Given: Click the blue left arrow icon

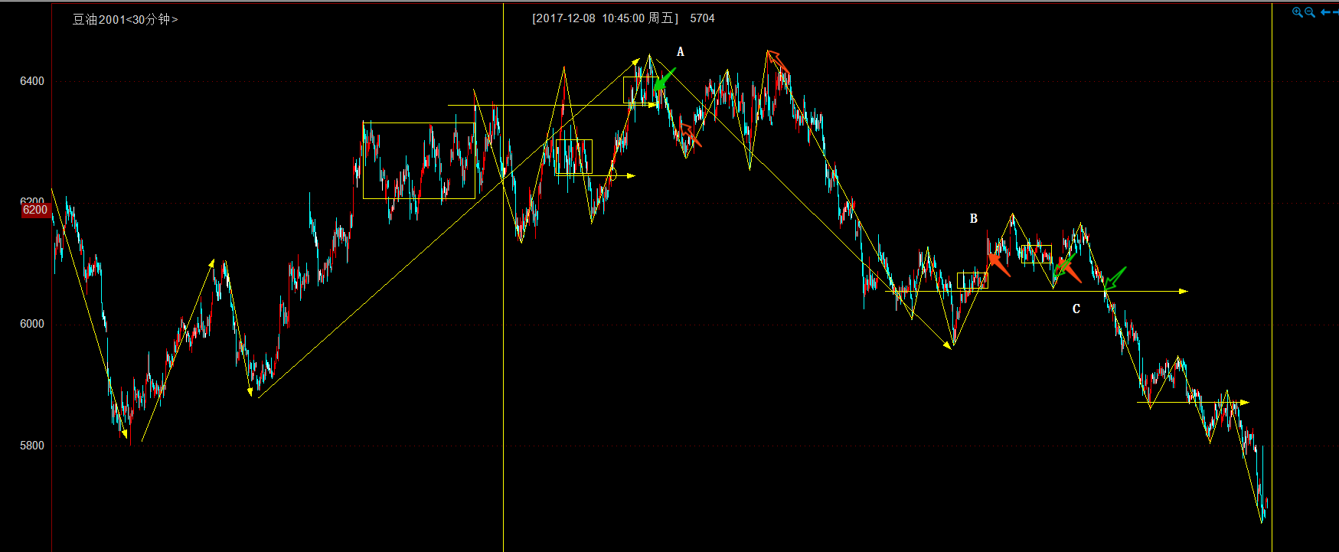Looking at the screenshot, I should pos(1325,12).
